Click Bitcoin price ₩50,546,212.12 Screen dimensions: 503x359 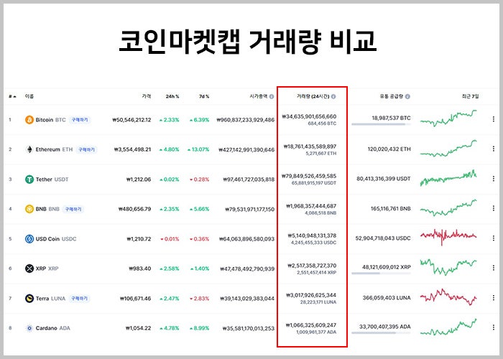point(131,120)
